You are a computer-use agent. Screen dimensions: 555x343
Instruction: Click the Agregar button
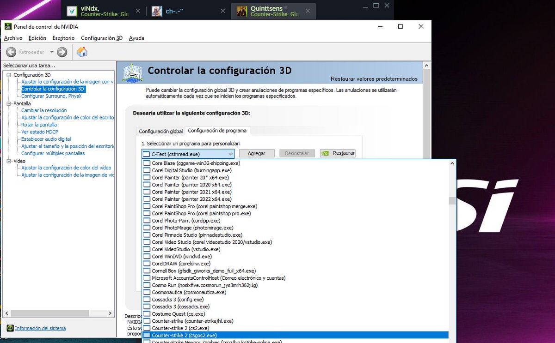[x=257, y=153]
